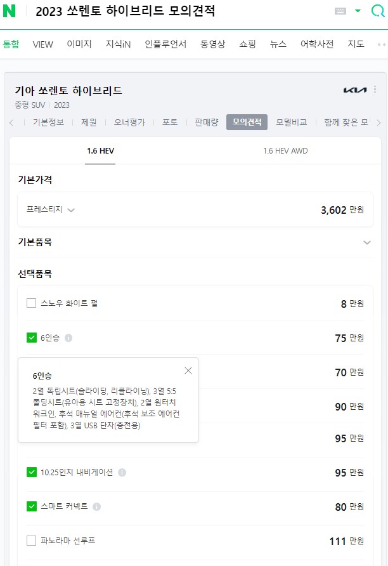Screen dimensions: 388x566
Task: Check the 스노우 화이트 펄 option
Action: point(32,303)
